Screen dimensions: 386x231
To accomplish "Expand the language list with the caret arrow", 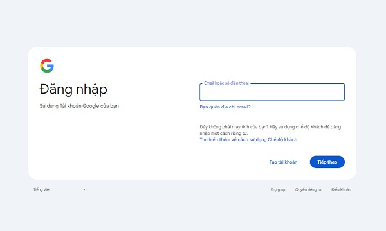I will coord(84,189).
